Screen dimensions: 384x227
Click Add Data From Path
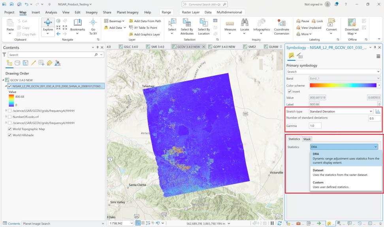(x=145, y=21)
